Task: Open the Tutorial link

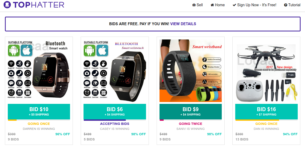Action: pyautogui.click(x=292, y=5)
